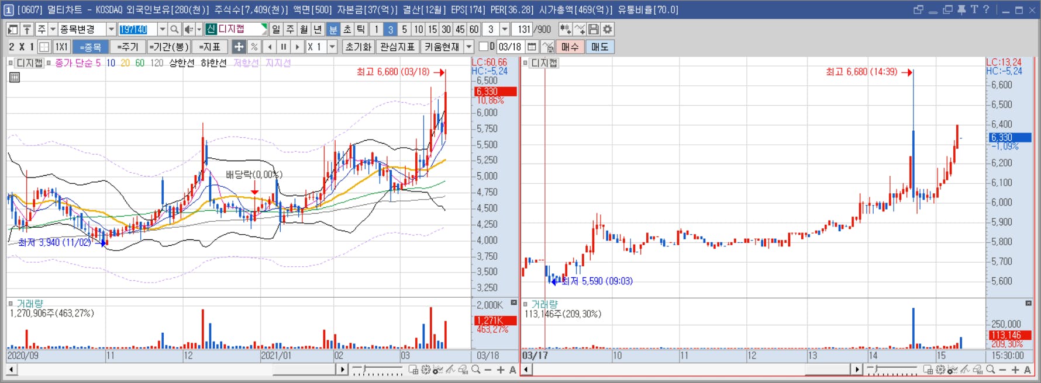
Task: Click the pin-to-top icon in top toolbar
Action: (x=27, y=29)
